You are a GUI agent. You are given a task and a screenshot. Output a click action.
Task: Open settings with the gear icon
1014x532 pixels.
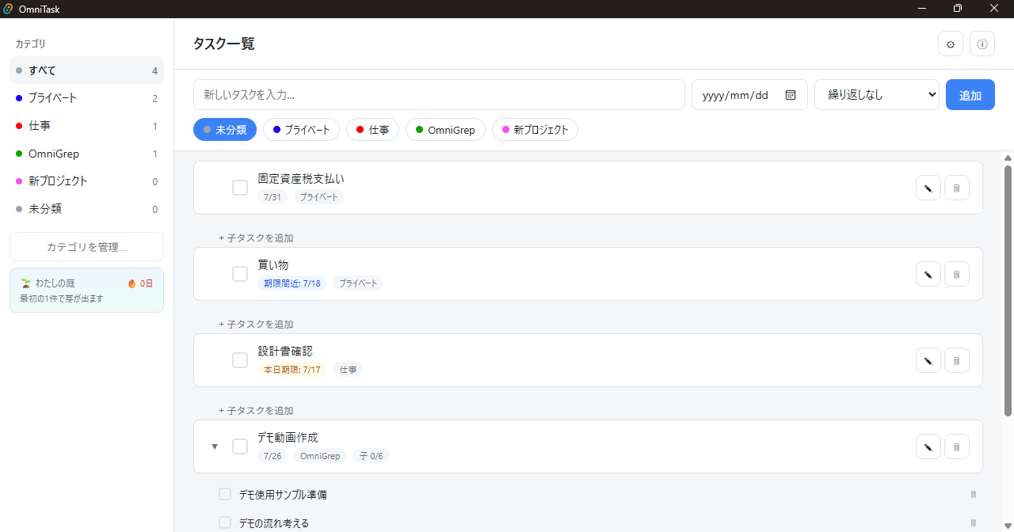[951, 44]
